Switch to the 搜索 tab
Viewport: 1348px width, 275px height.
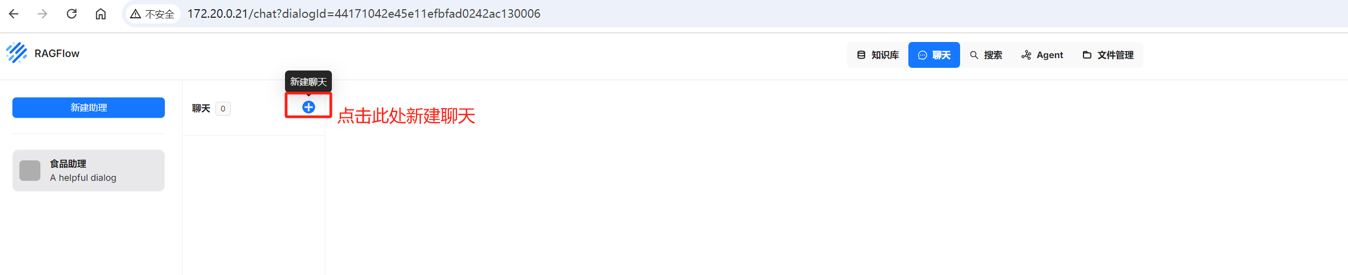pos(986,55)
